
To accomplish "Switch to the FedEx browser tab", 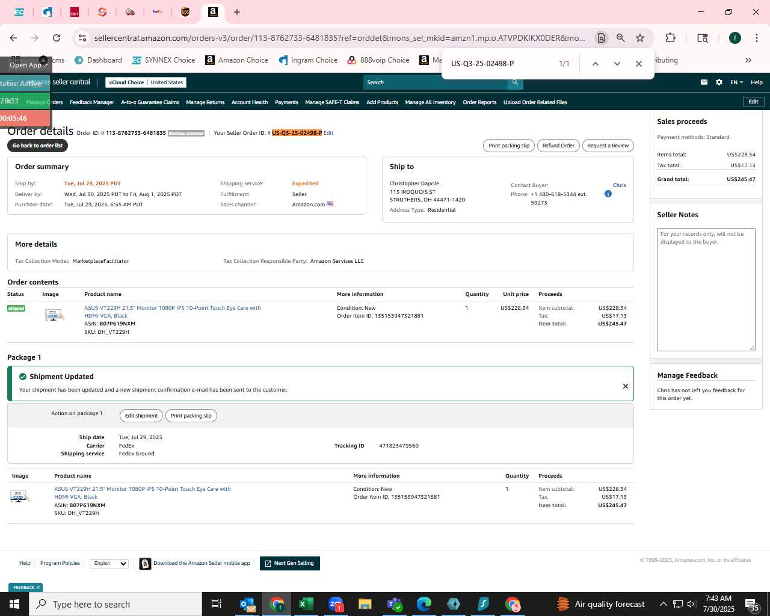I will tap(157, 12).
